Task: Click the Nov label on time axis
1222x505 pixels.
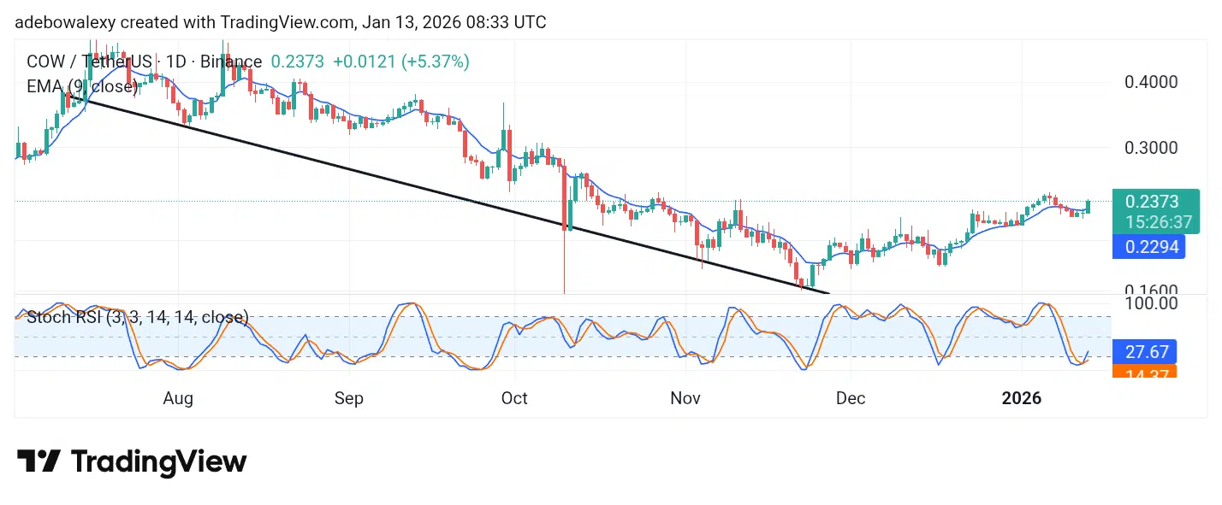Action: pyautogui.click(x=685, y=398)
